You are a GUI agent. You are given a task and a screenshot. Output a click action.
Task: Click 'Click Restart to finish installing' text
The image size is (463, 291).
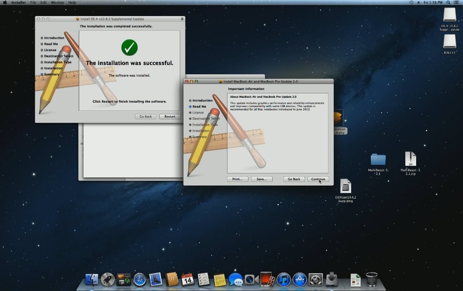(x=129, y=101)
